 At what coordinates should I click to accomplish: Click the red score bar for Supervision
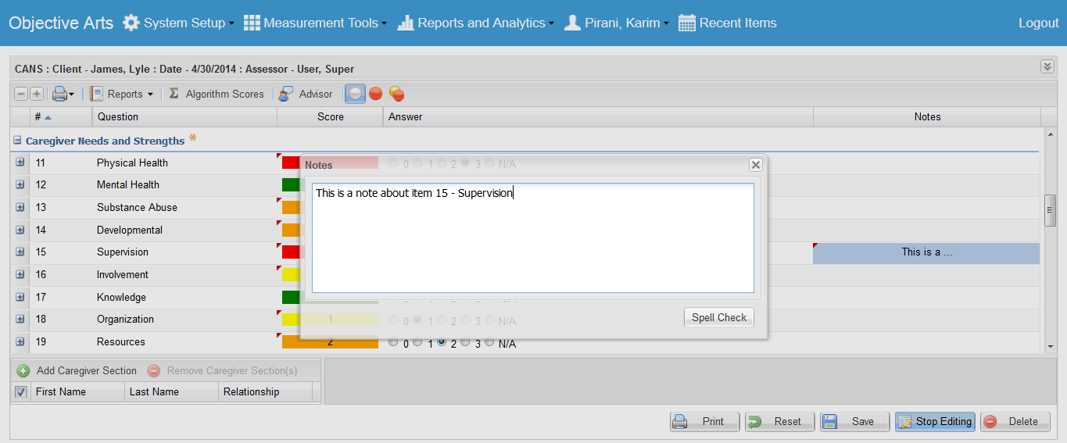291,252
